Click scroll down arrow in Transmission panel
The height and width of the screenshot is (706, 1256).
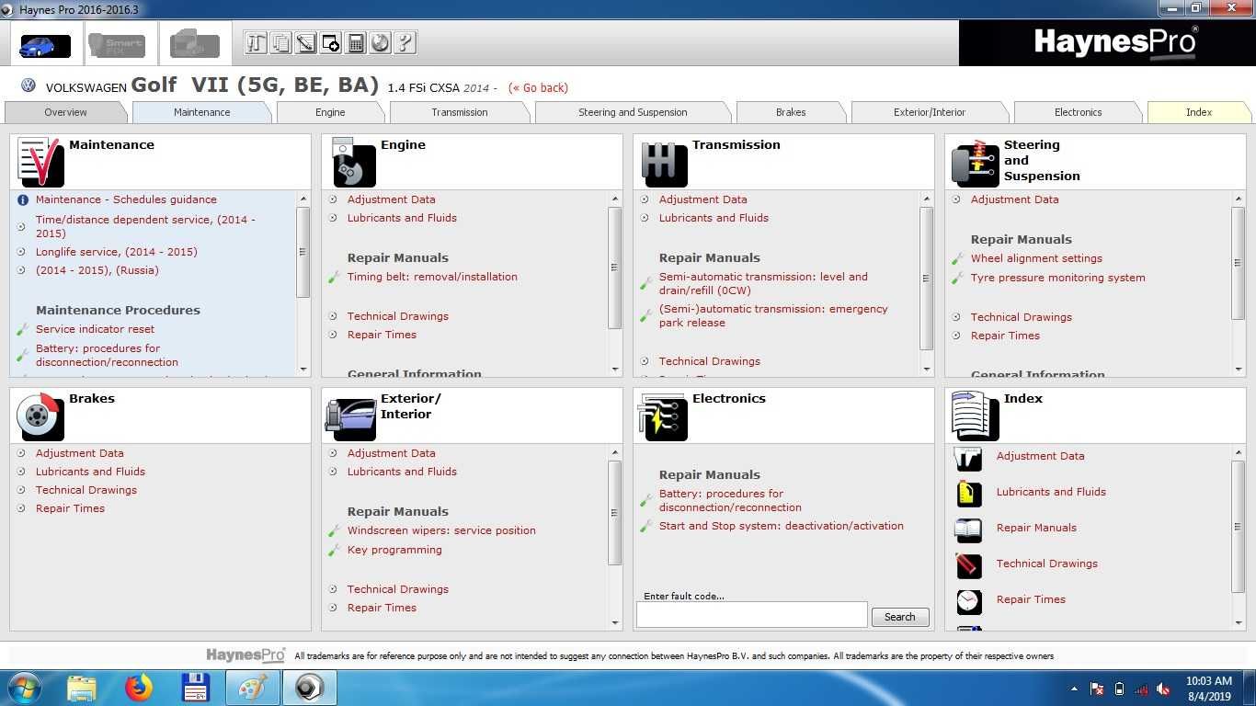(x=927, y=369)
